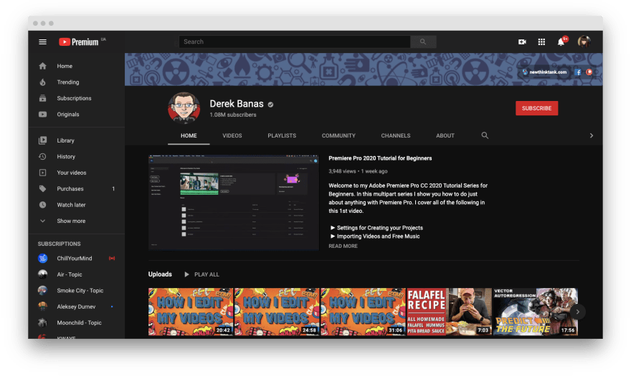631x379 pixels.
Task: Switch to the PLAYLISTS tab
Action: point(282,135)
